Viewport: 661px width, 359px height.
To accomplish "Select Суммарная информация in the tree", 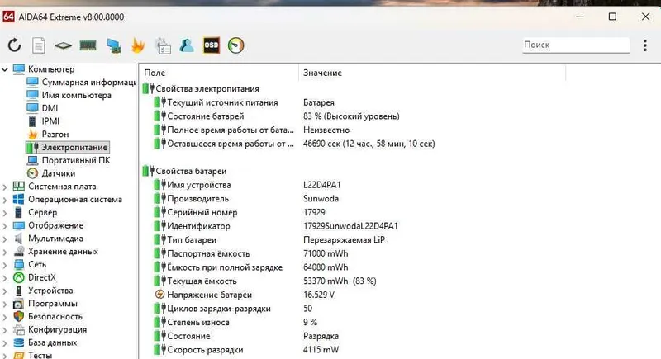I will 81,82.
